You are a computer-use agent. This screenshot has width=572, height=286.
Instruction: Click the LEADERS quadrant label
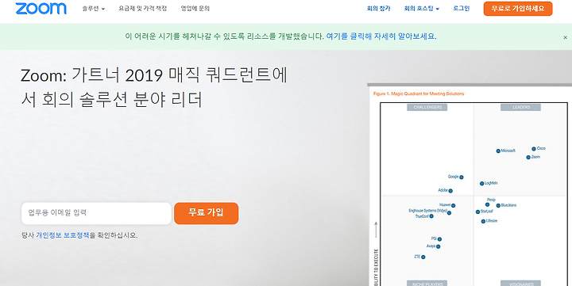[520, 107]
